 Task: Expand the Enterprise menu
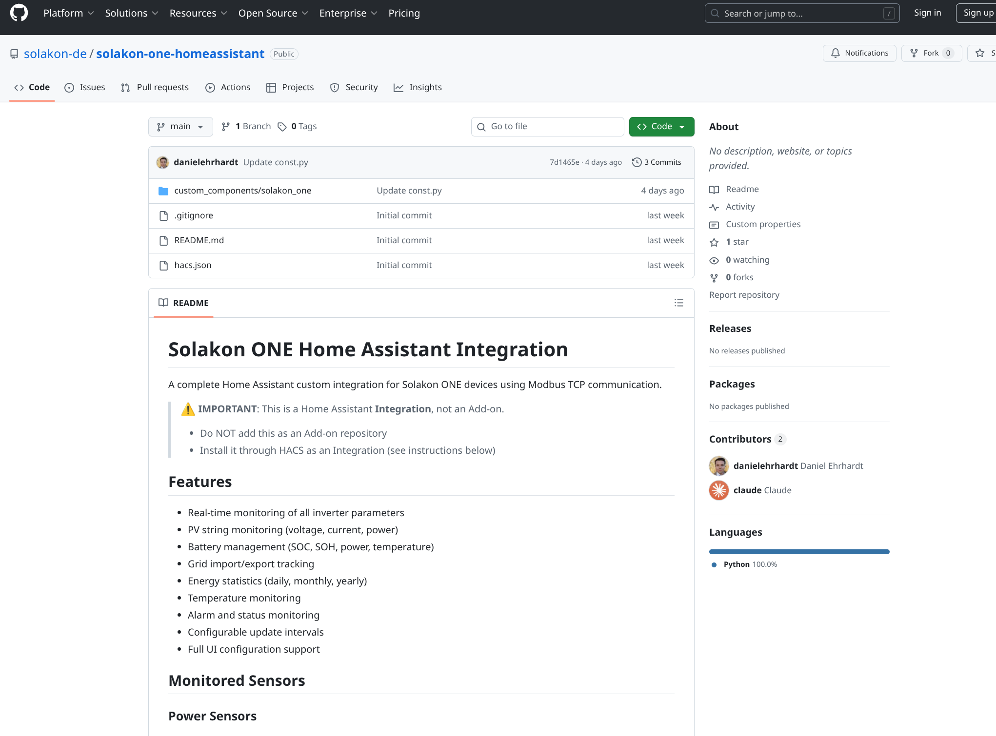[x=348, y=13]
